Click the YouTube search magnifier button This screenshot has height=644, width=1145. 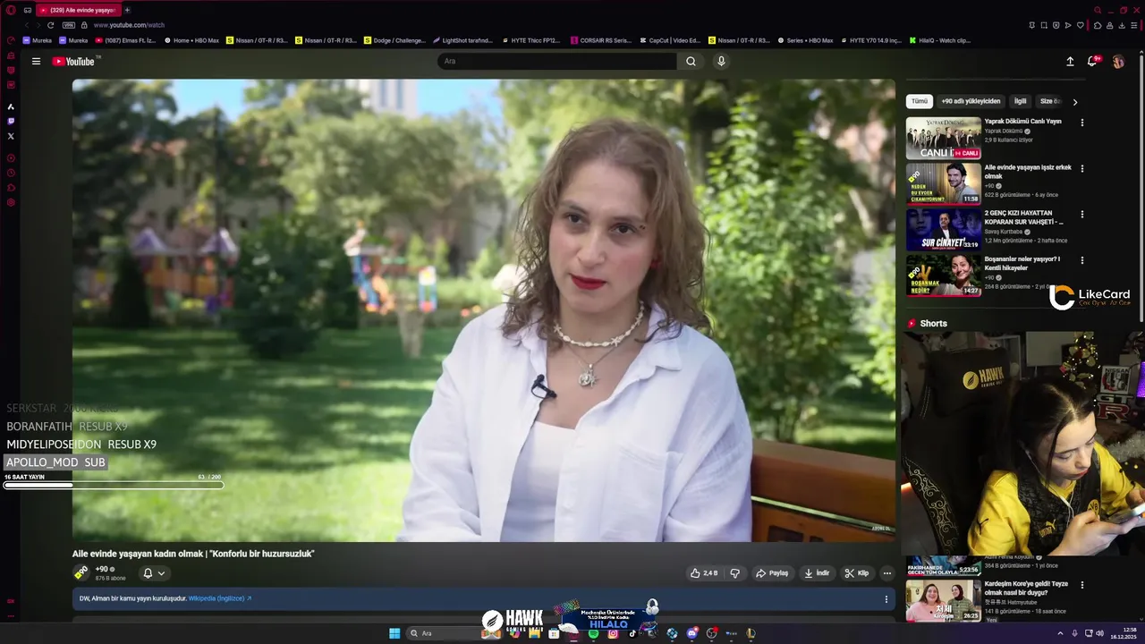pyautogui.click(x=691, y=61)
